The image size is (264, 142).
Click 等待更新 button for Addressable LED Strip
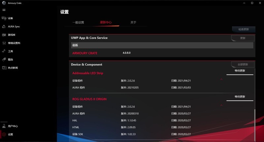[x=240, y=71]
